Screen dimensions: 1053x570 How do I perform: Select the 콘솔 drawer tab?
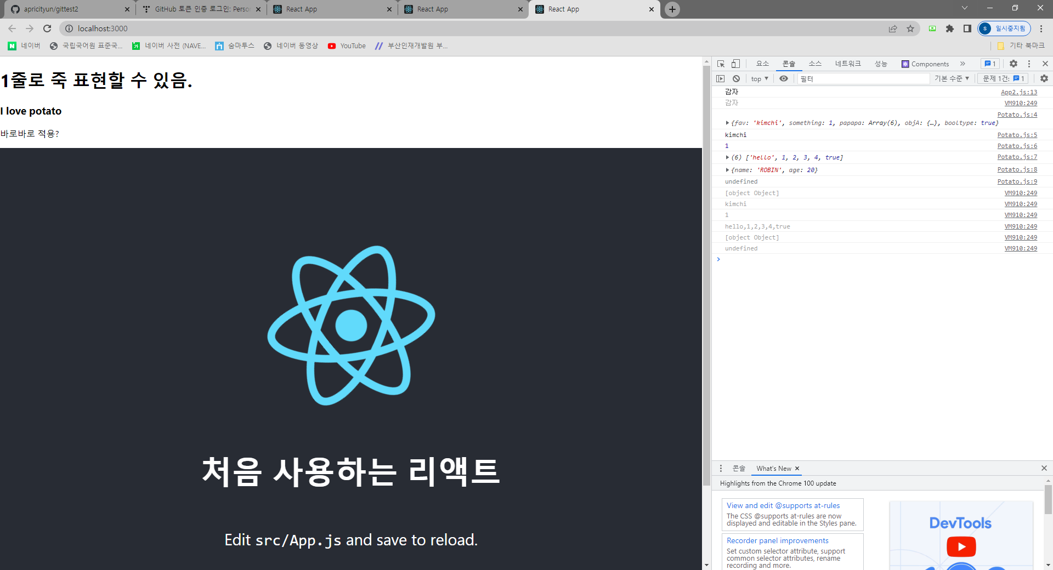739,468
